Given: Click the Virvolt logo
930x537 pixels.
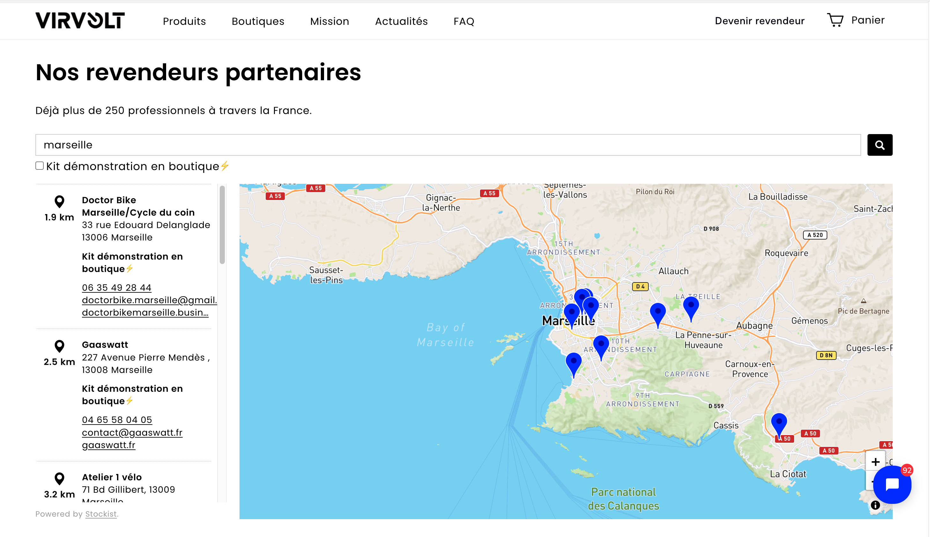Looking at the screenshot, I should (x=80, y=20).
